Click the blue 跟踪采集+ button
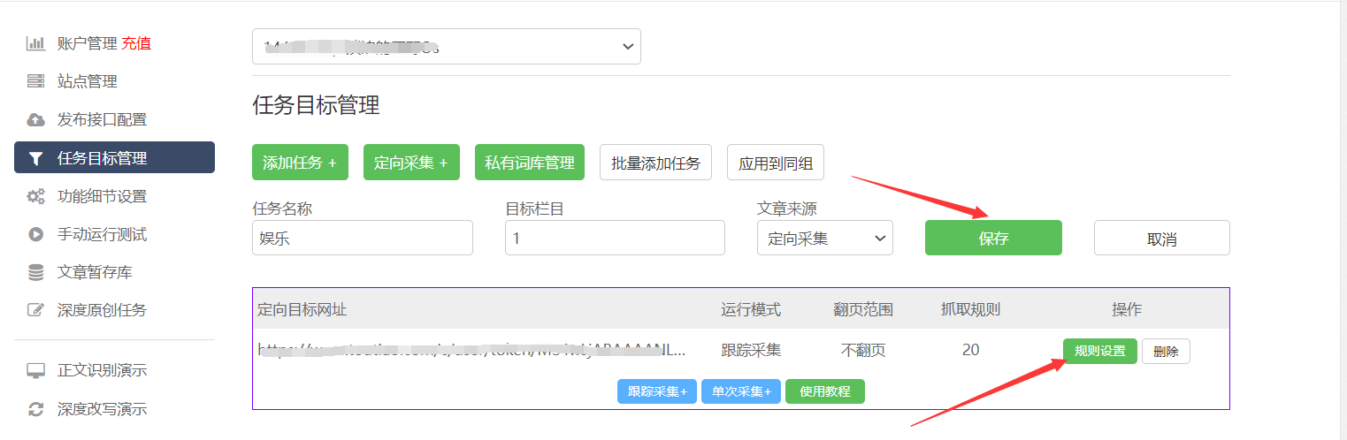 (657, 391)
